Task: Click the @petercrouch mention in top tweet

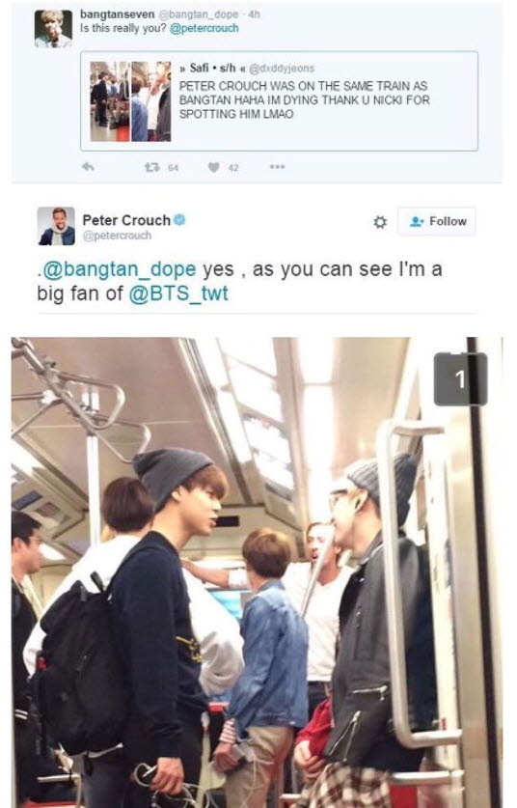Action: (x=204, y=28)
